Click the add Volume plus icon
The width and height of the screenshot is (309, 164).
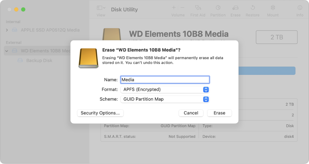[x=174, y=8]
